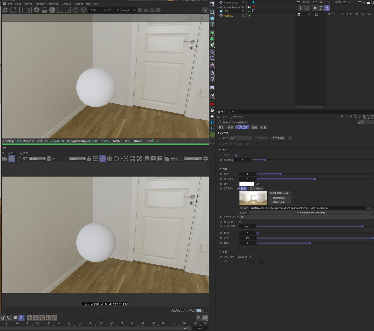Switch to the レイヤー tab
The height and width of the screenshot is (331, 374).
(x=232, y=112)
